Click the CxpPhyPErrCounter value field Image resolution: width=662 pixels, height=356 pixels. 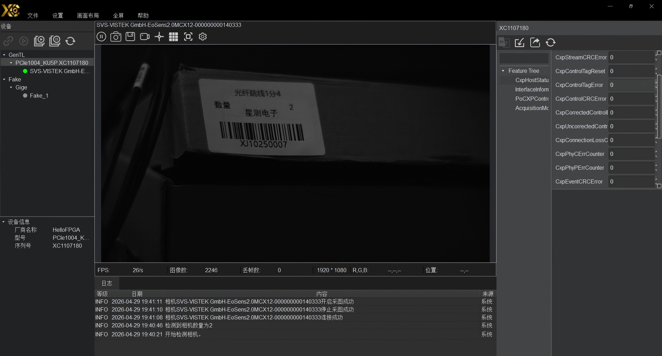coord(631,168)
